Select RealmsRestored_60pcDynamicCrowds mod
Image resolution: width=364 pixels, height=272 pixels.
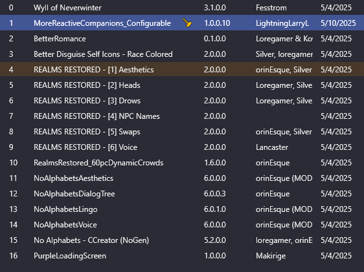tap(98, 163)
